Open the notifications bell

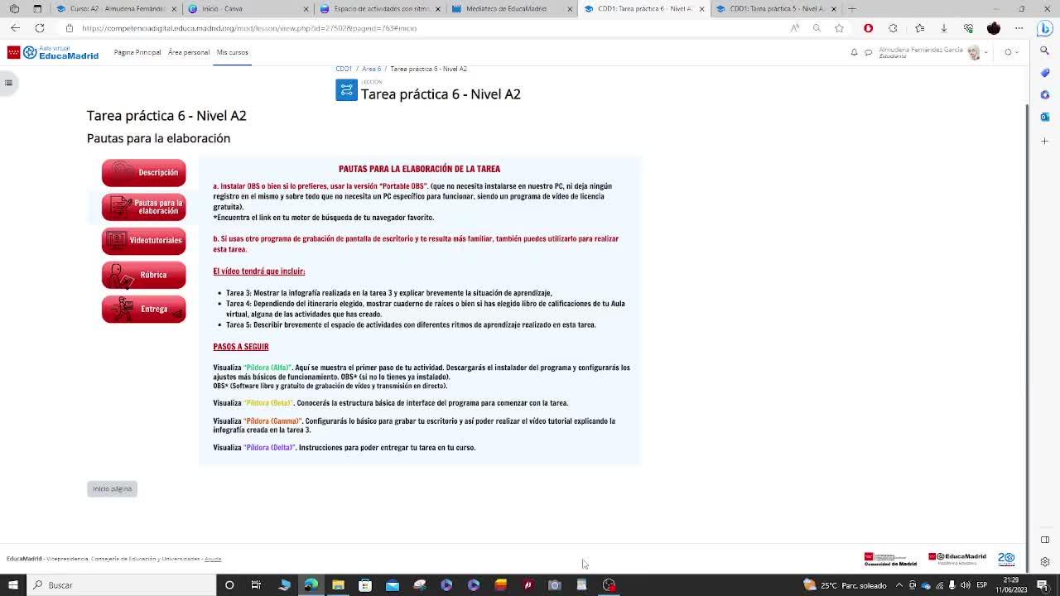pyautogui.click(x=854, y=52)
